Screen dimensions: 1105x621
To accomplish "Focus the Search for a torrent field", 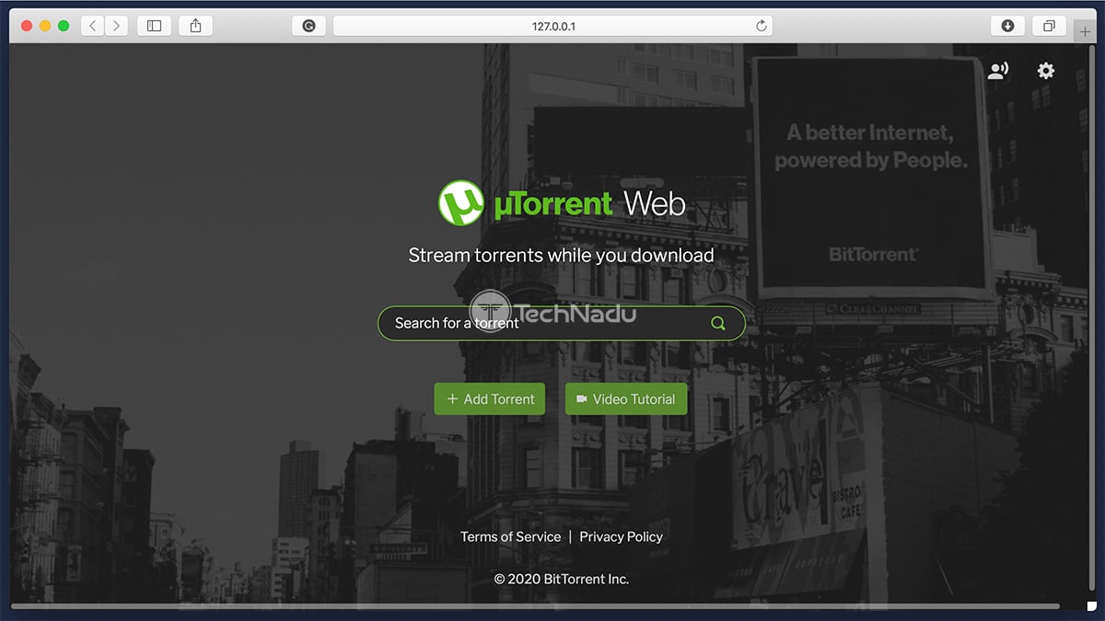I will tap(562, 323).
